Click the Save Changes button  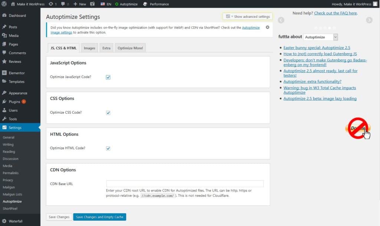pos(59,217)
